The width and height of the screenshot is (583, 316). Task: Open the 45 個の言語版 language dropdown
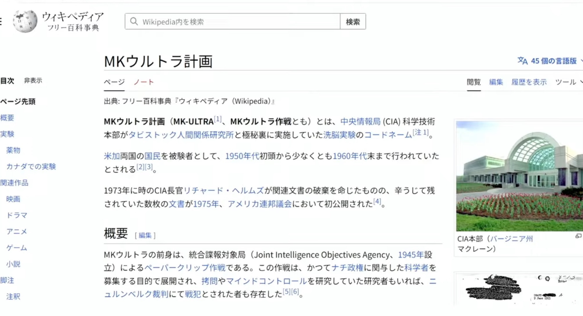(x=550, y=61)
